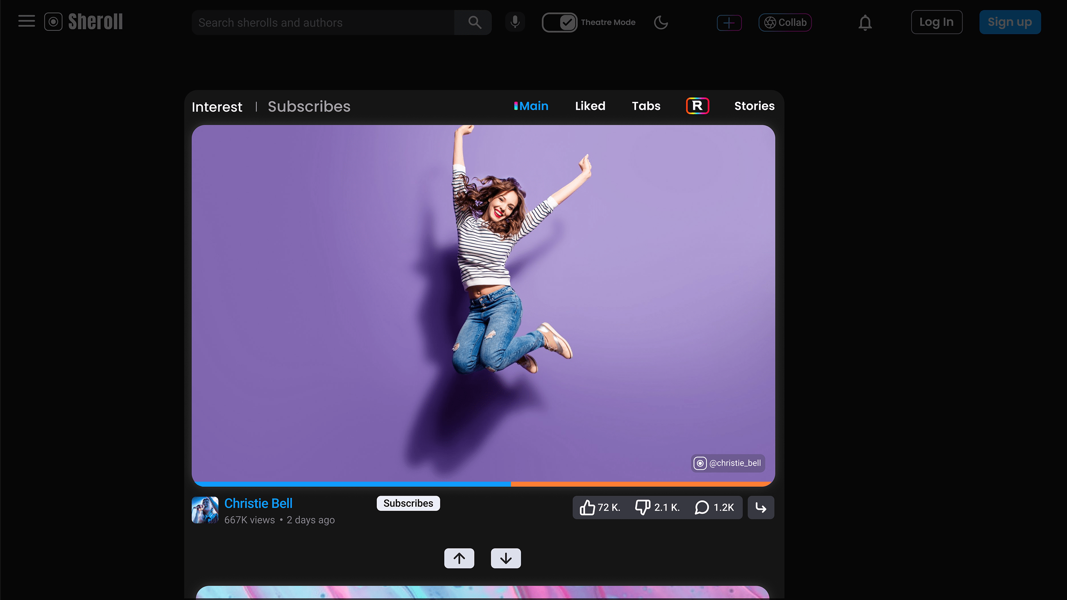Open comments on Christie Bell video

702,507
